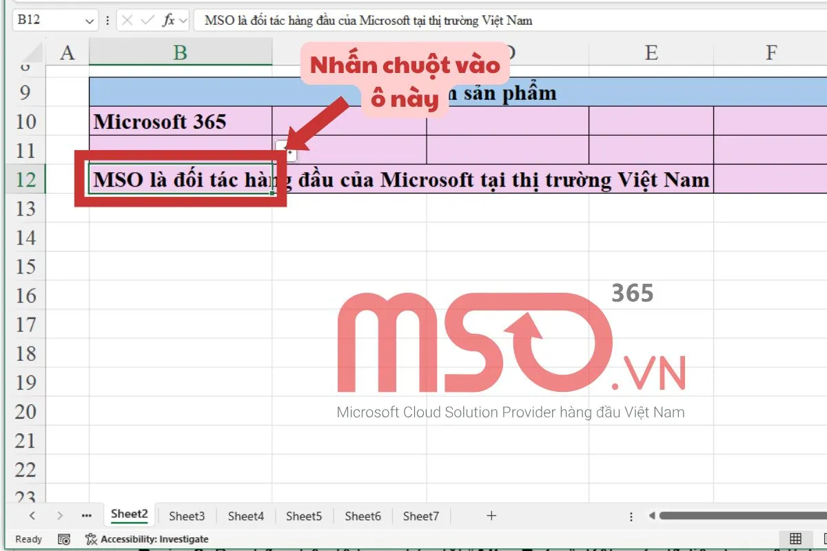Add a new sheet with plus button

point(491,515)
